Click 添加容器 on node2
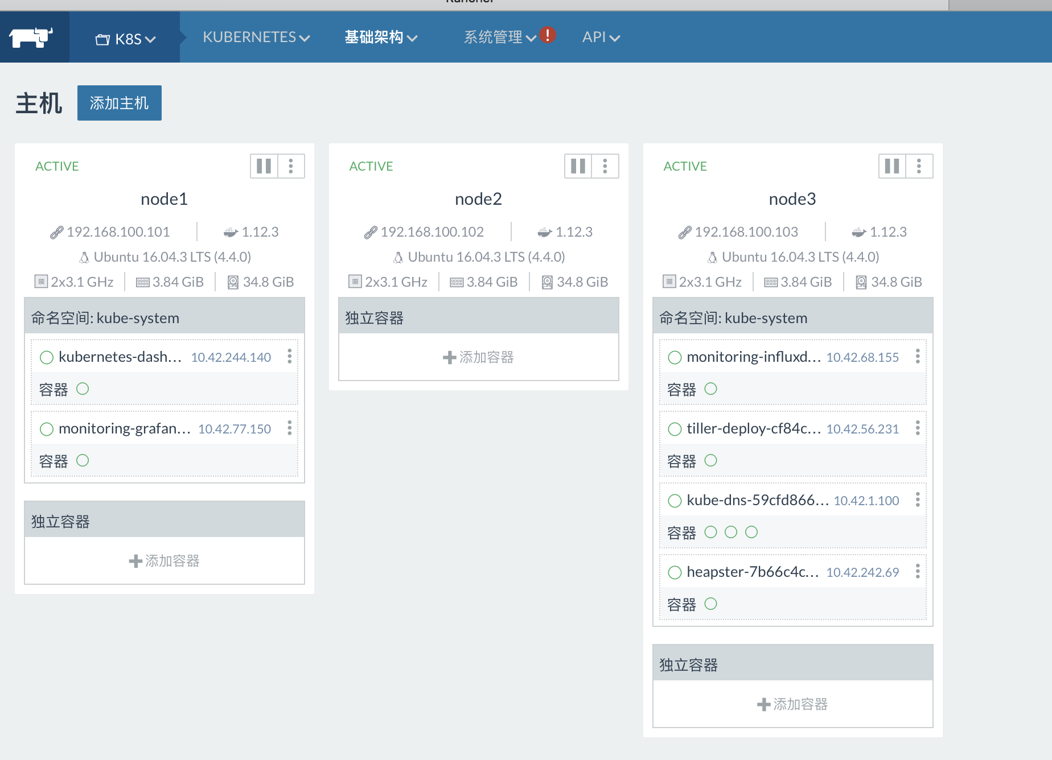1052x760 pixels. point(478,357)
